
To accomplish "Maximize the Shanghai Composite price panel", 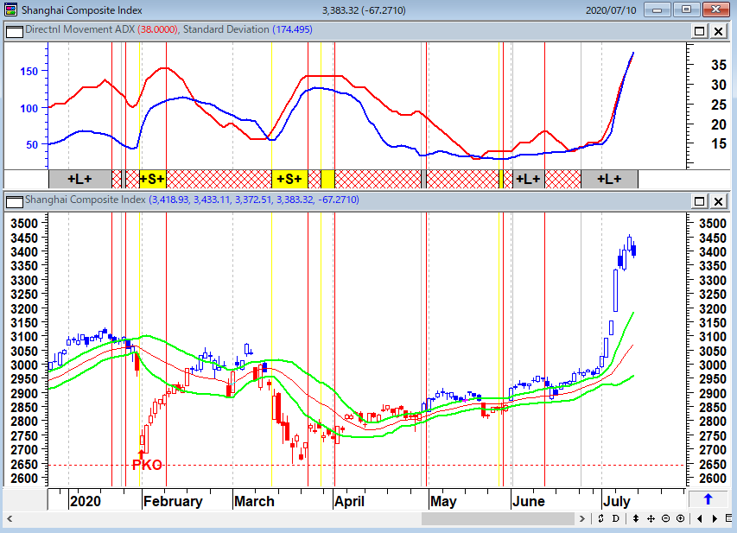I will coord(699,201).
